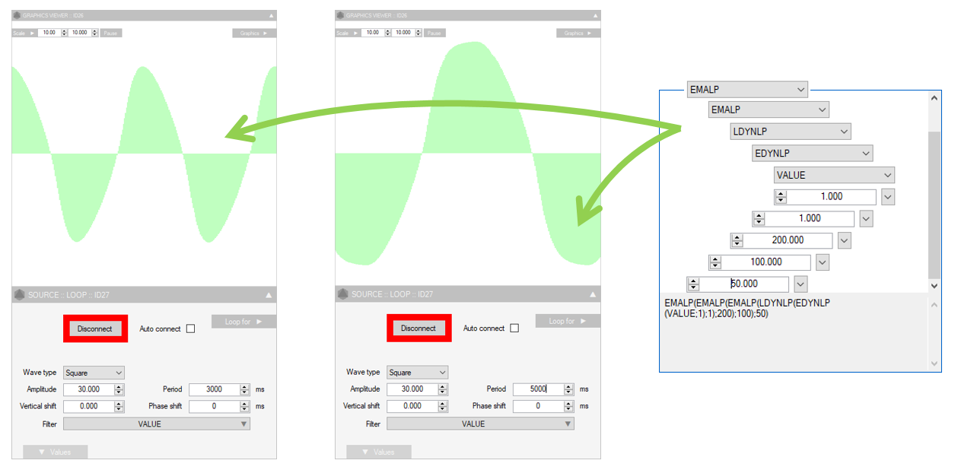
Task: Open Filter VALUE dropdown in Period 3000 panel
Action: tap(157, 424)
